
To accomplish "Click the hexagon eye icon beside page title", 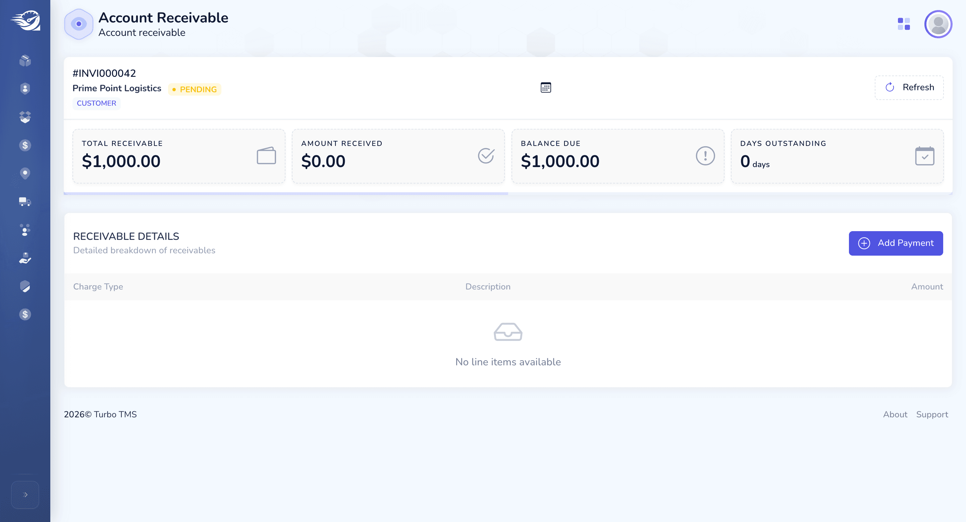I will [79, 24].
